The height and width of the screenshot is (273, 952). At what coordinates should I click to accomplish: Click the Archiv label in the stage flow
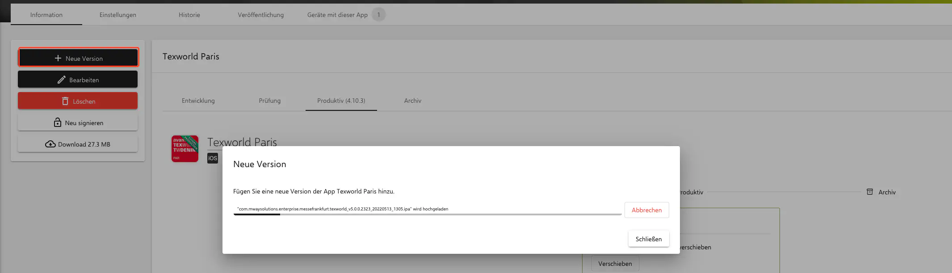(887, 192)
